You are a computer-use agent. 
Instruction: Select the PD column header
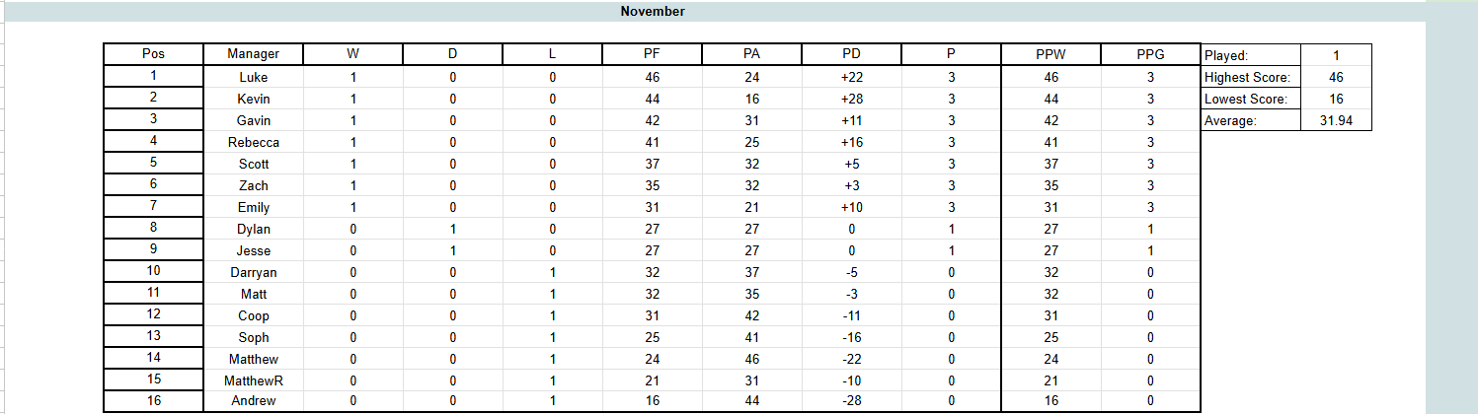[851, 54]
